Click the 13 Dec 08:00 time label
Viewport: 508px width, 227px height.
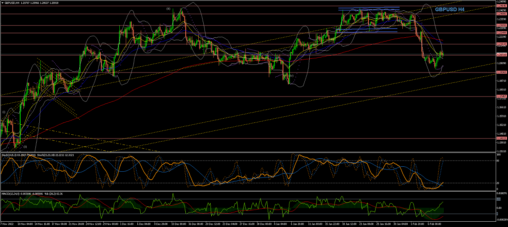point(178,225)
